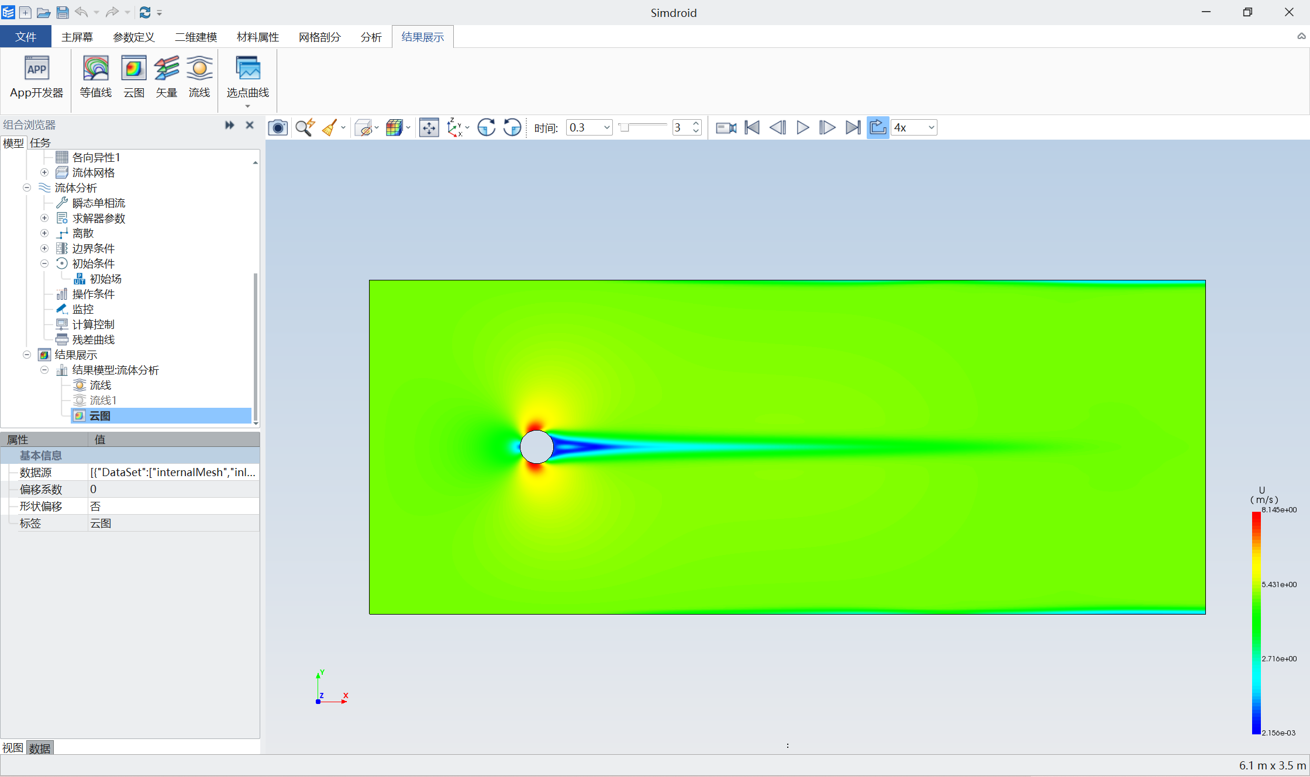Select 残差曲线 in the tree
Image resolution: width=1310 pixels, height=777 pixels.
pyautogui.click(x=94, y=339)
